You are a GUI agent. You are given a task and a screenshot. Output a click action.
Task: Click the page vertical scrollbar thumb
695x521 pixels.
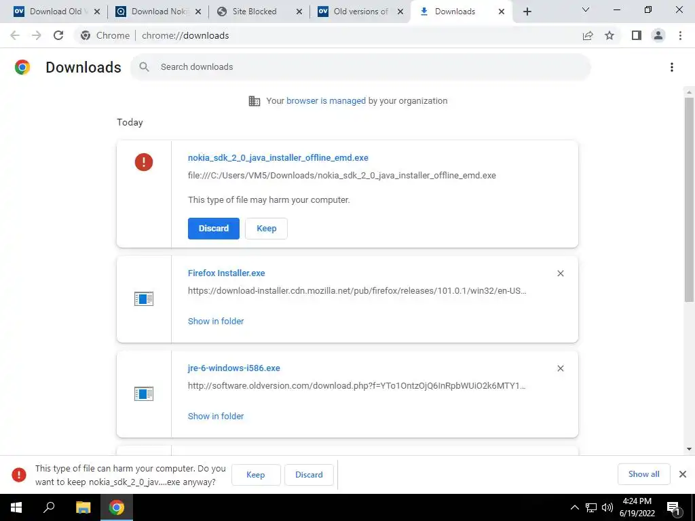point(689,199)
